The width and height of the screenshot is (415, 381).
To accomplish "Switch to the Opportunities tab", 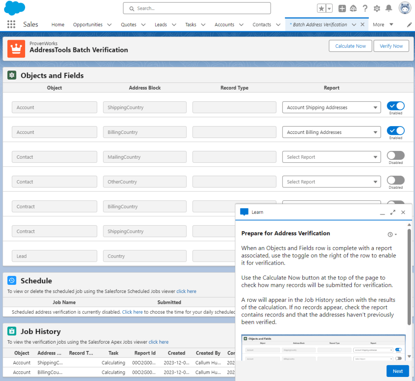I will pos(88,24).
